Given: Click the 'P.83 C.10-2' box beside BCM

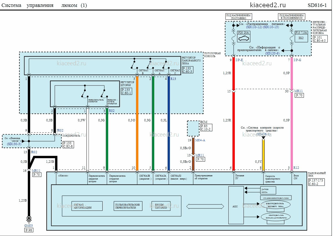Looking at the screenshot, I should 206,128.
